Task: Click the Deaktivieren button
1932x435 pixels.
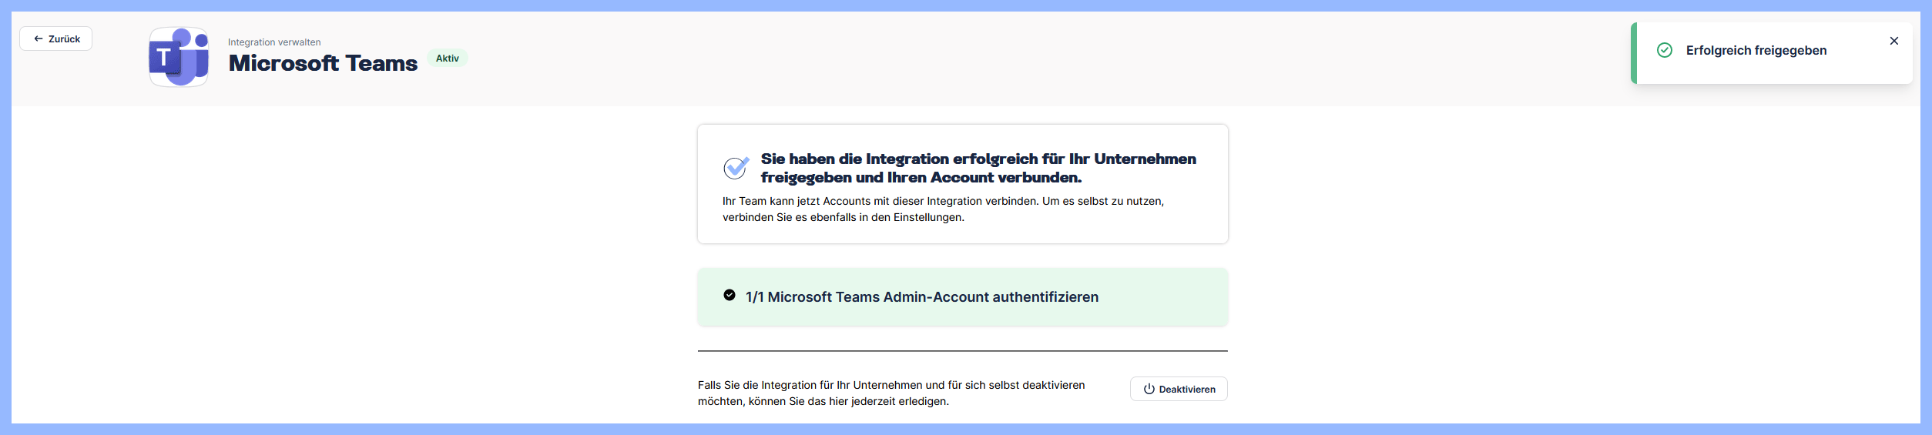Action: tap(1179, 389)
